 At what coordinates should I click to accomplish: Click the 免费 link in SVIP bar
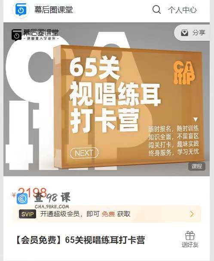coord(108,214)
